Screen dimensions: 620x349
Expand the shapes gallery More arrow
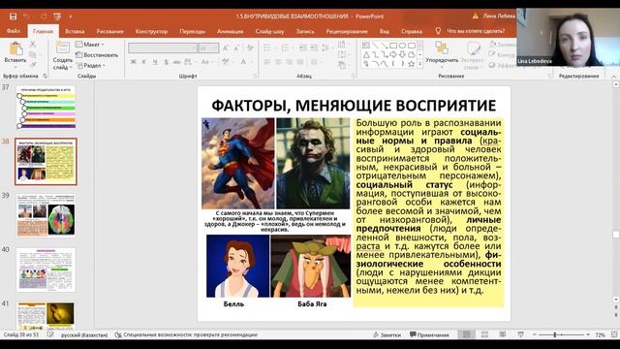click(419, 64)
